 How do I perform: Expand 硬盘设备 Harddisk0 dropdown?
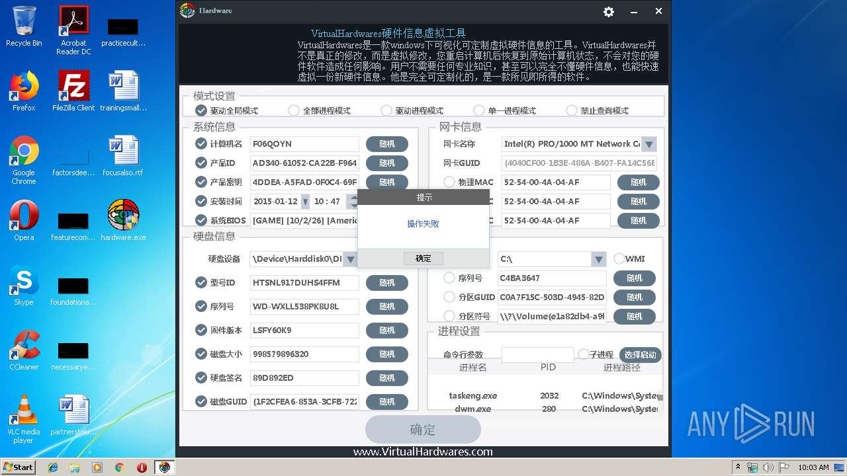[351, 259]
